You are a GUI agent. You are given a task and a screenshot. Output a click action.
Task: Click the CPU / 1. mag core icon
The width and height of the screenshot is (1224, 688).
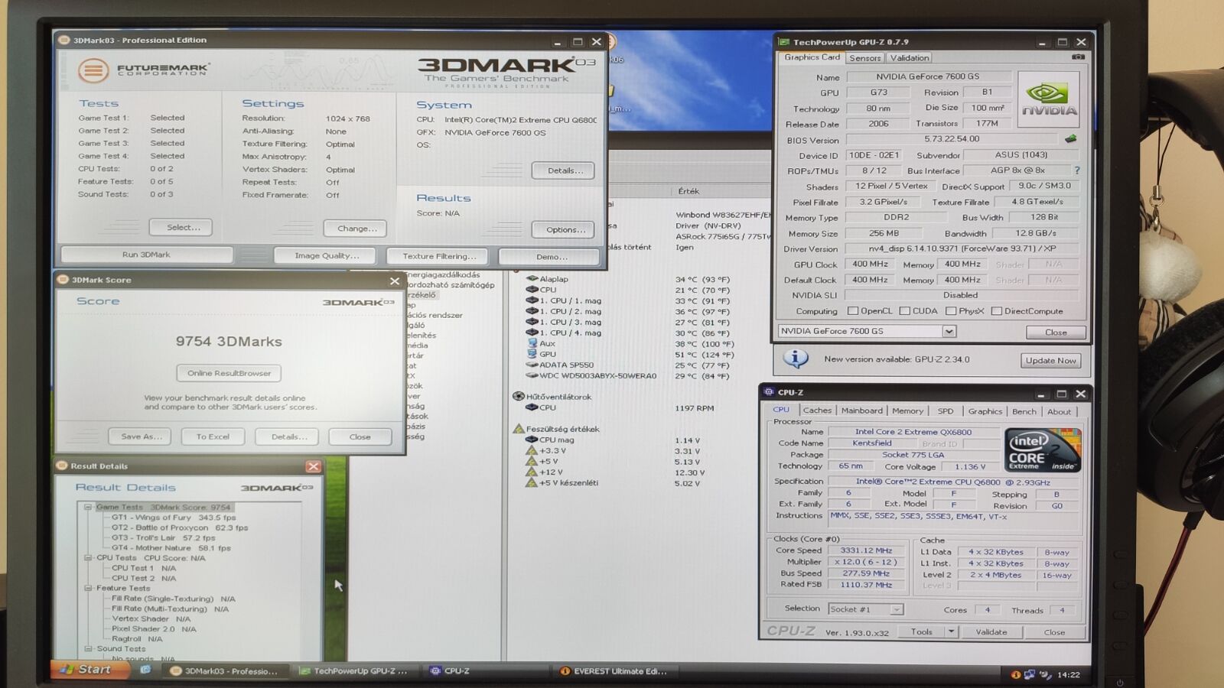(x=532, y=300)
